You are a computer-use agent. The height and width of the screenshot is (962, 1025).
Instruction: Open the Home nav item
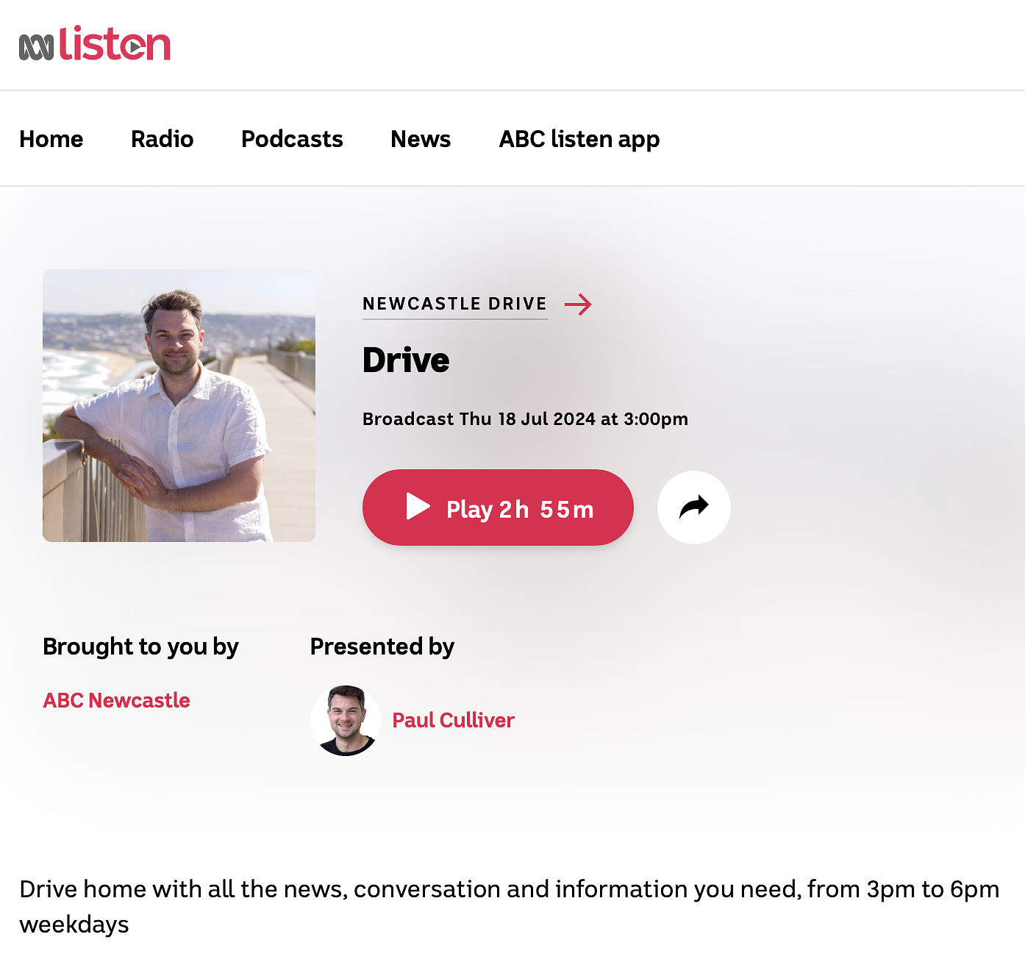pos(51,139)
